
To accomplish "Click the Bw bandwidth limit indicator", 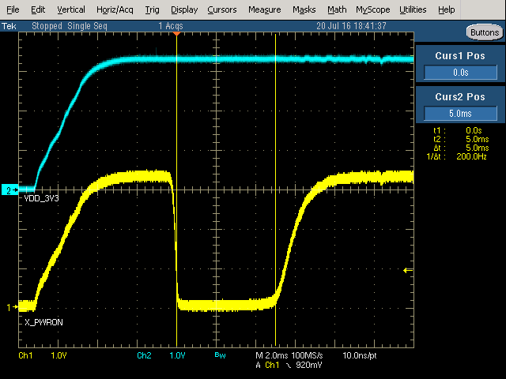I will click(x=220, y=356).
